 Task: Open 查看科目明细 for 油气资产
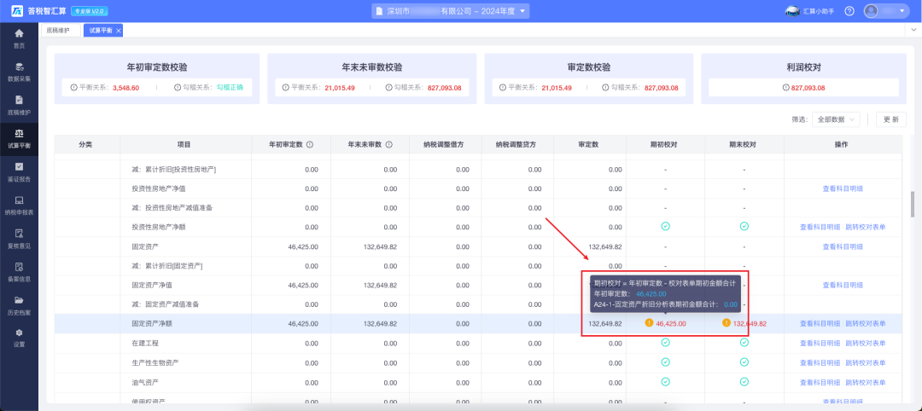pos(820,382)
